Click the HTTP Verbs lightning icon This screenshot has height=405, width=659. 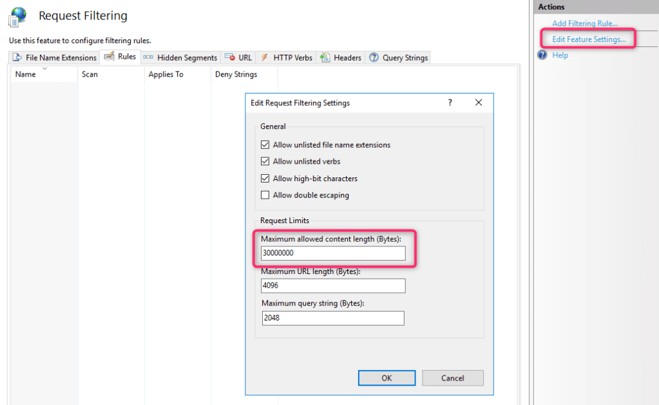coord(264,58)
